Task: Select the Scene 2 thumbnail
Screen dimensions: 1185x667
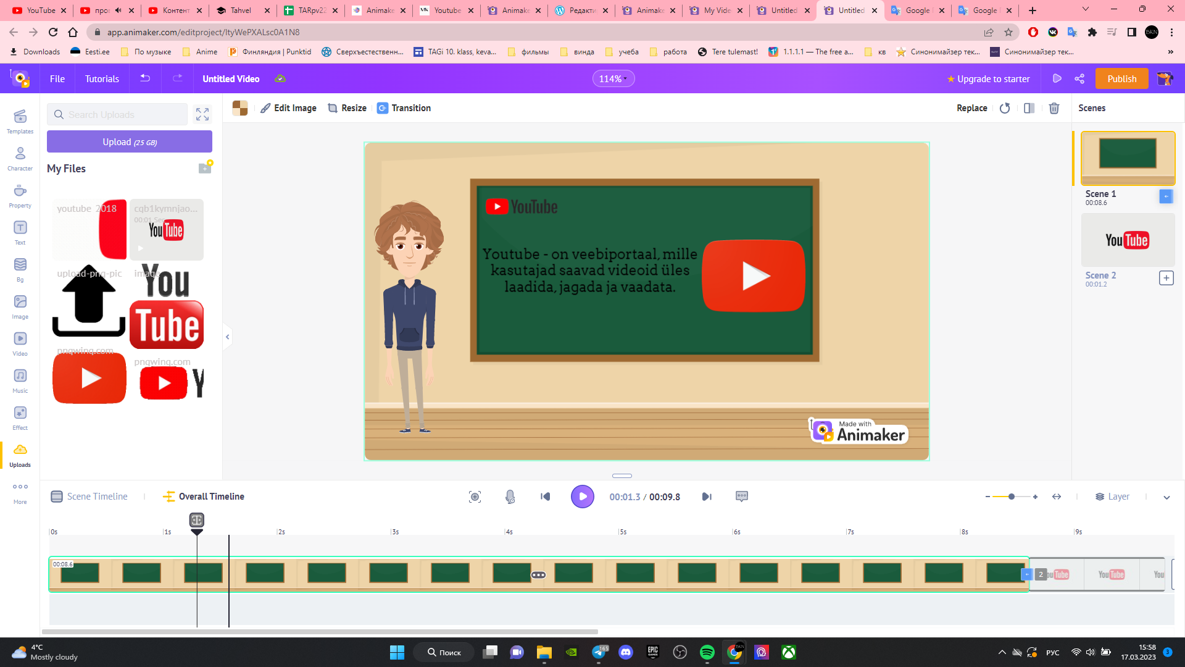Action: pos(1128,240)
